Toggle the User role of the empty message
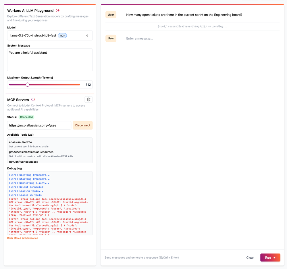The image size is (287, 269). click(x=111, y=38)
